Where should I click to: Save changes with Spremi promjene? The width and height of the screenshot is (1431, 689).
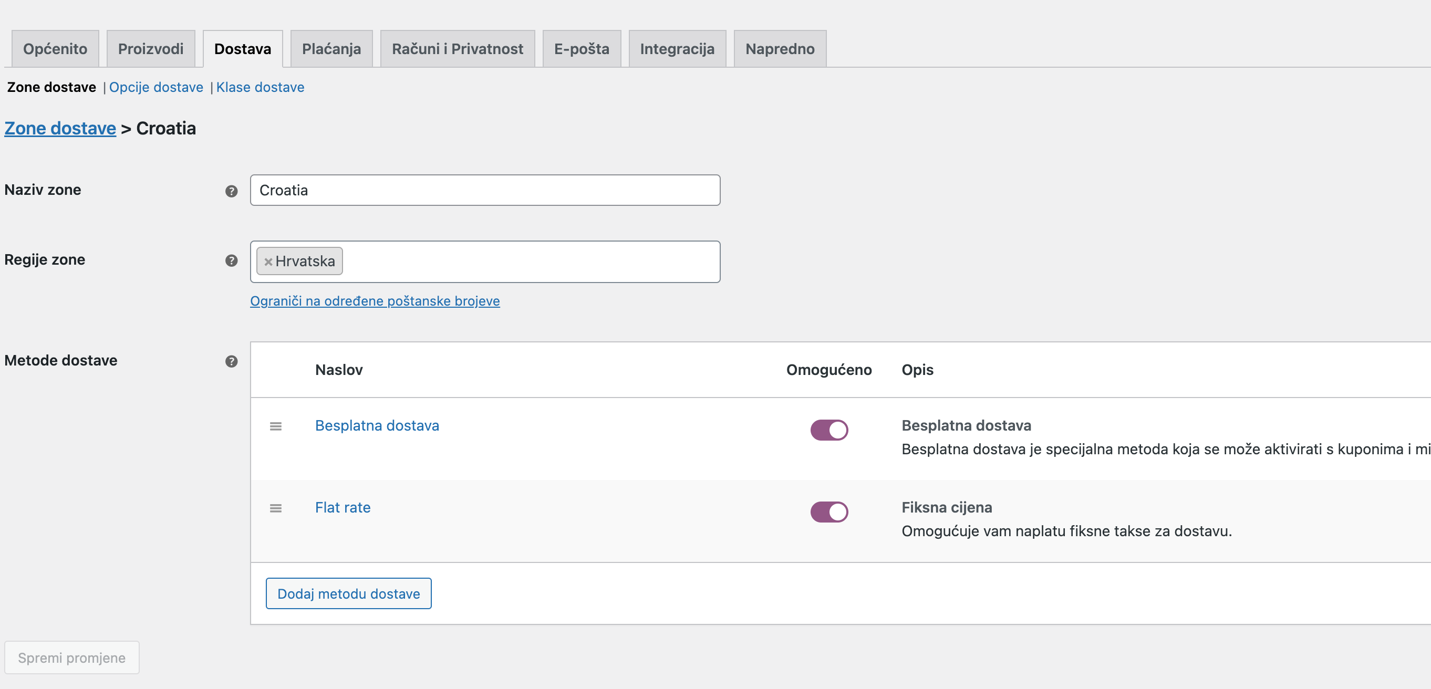[x=71, y=657]
